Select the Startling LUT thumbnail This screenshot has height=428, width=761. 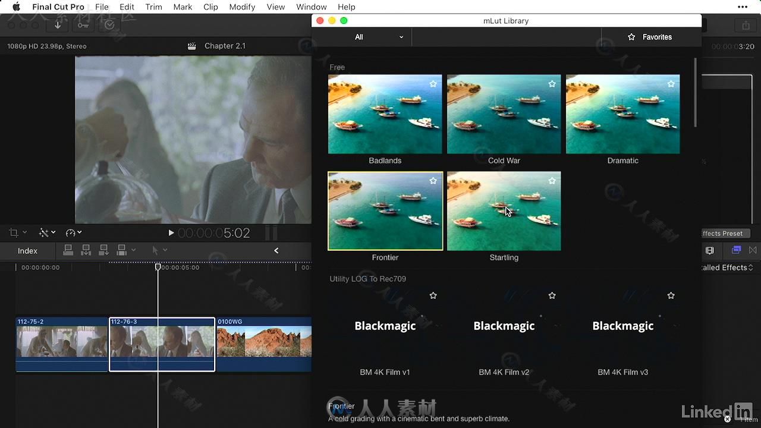click(x=504, y=211)
